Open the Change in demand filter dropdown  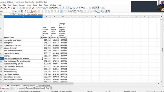pos(66,38)
